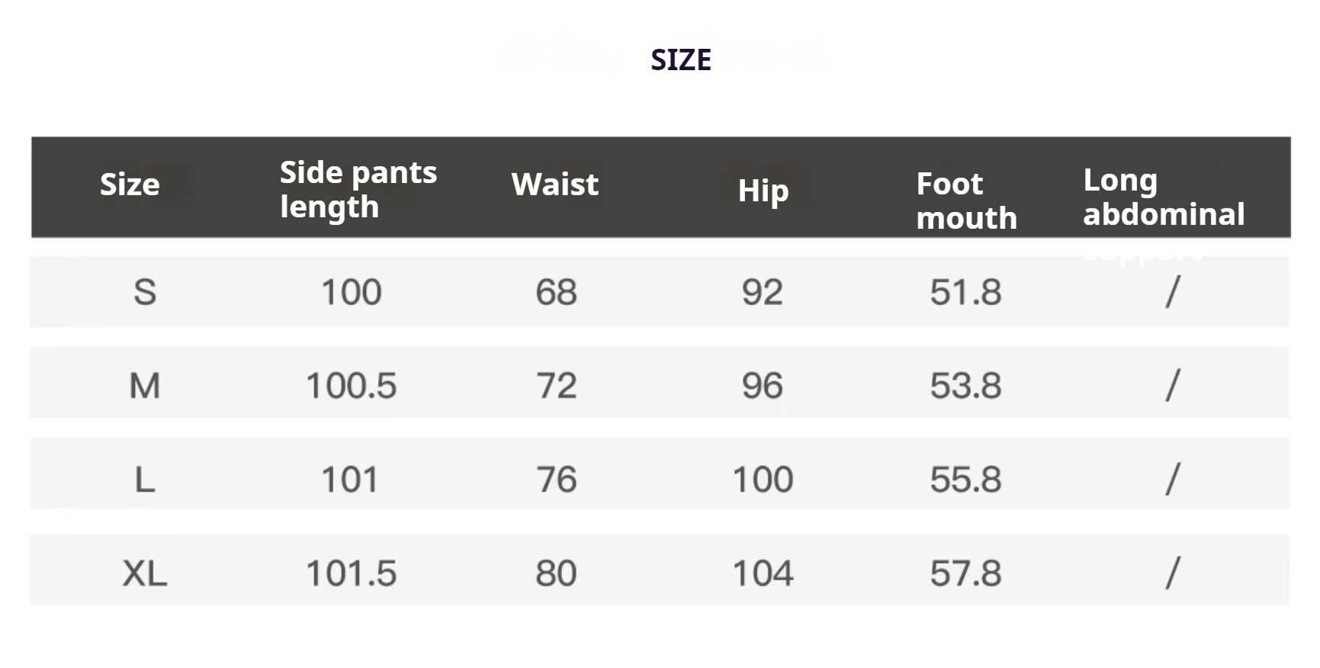This screenshot has height=668, width=1320.
Task: Select the Waist column header
Action: (555, 184)
